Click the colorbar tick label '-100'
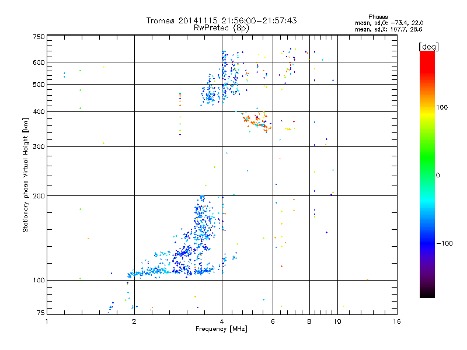 444,243
